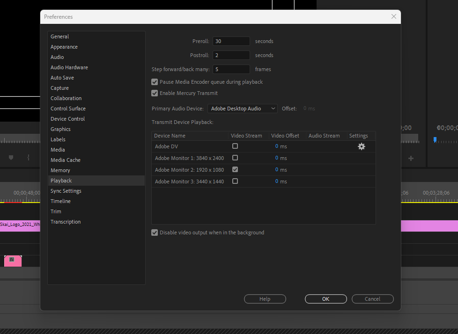Disable Enable Mercury Transmit option
Screen dimensions: 458x334
click(155, 93)
